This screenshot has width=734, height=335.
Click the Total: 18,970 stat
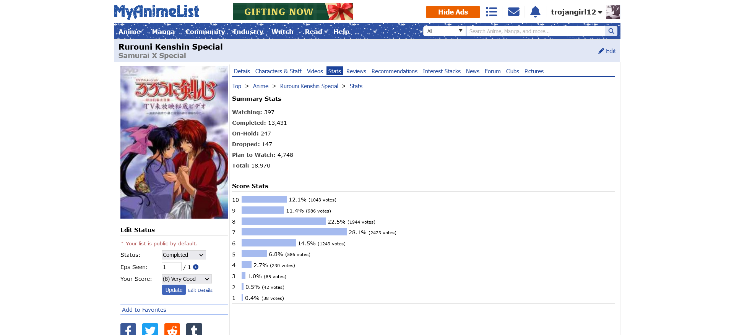tap(251, 166)
